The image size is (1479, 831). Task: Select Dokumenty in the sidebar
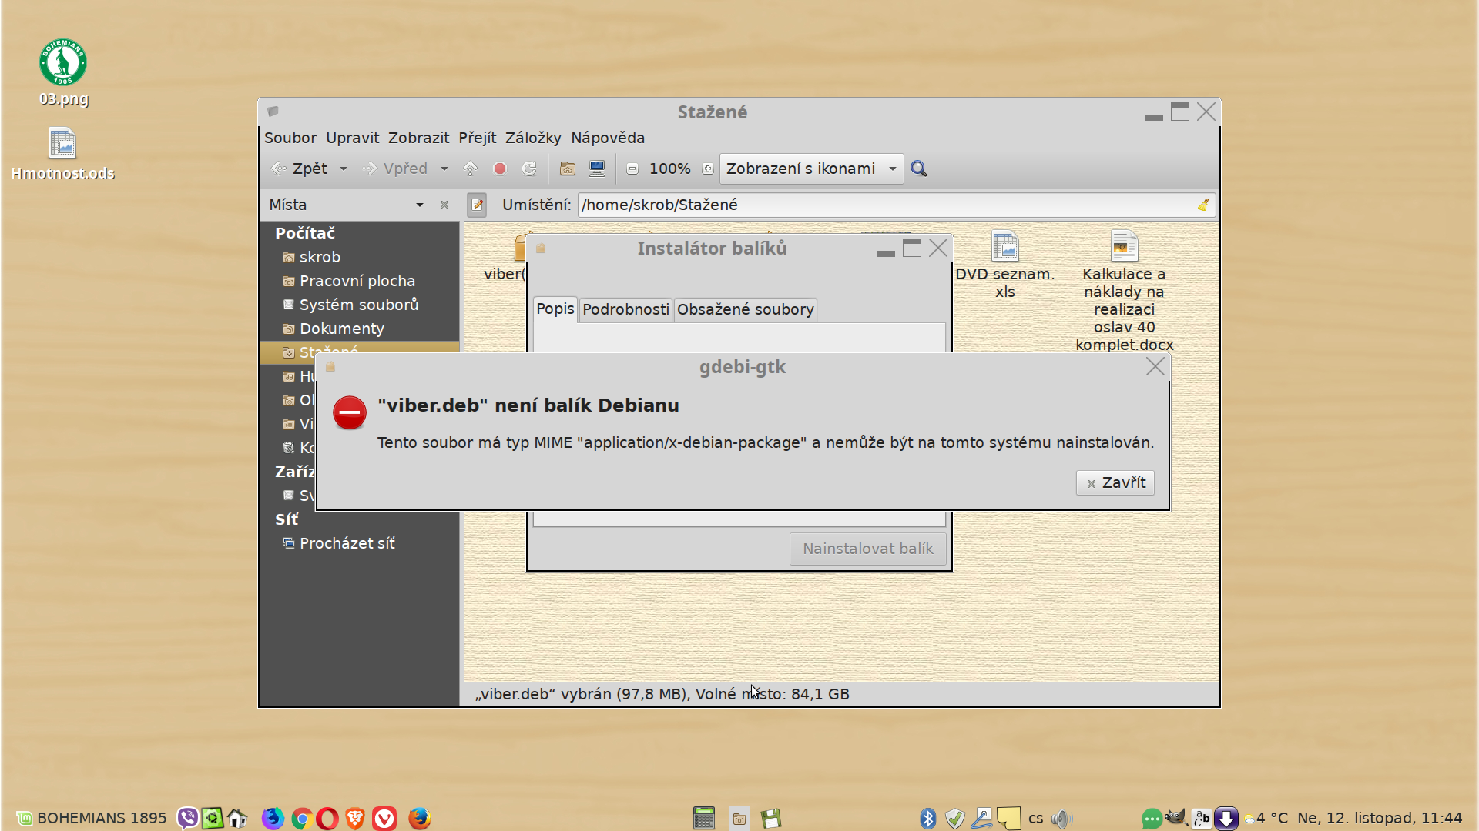click(341, 329)
